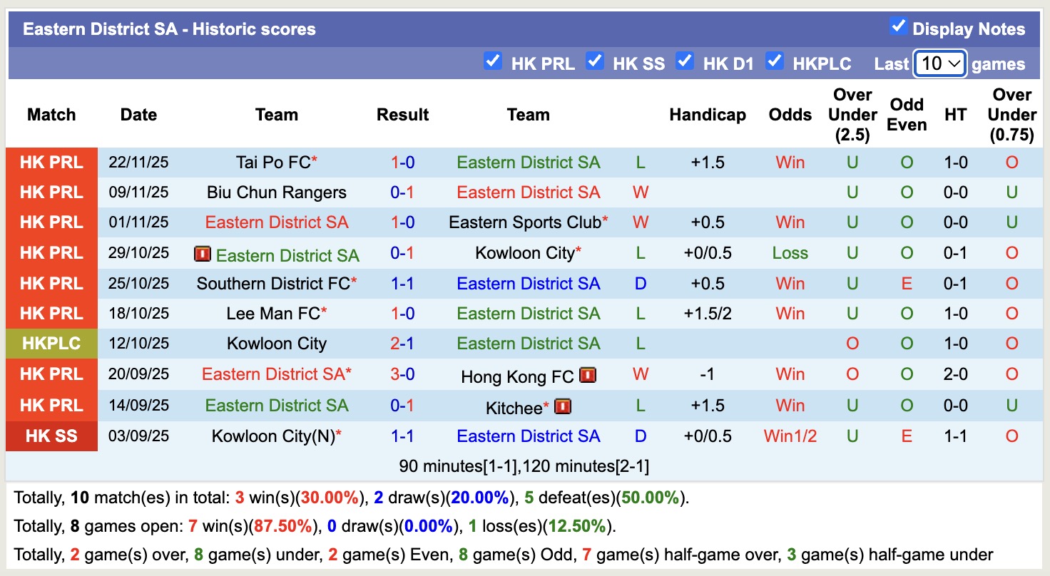Uncheck the HK PRL filter checkbox
The width and height of the screenshot is (1050, 576).
(492, 61)
